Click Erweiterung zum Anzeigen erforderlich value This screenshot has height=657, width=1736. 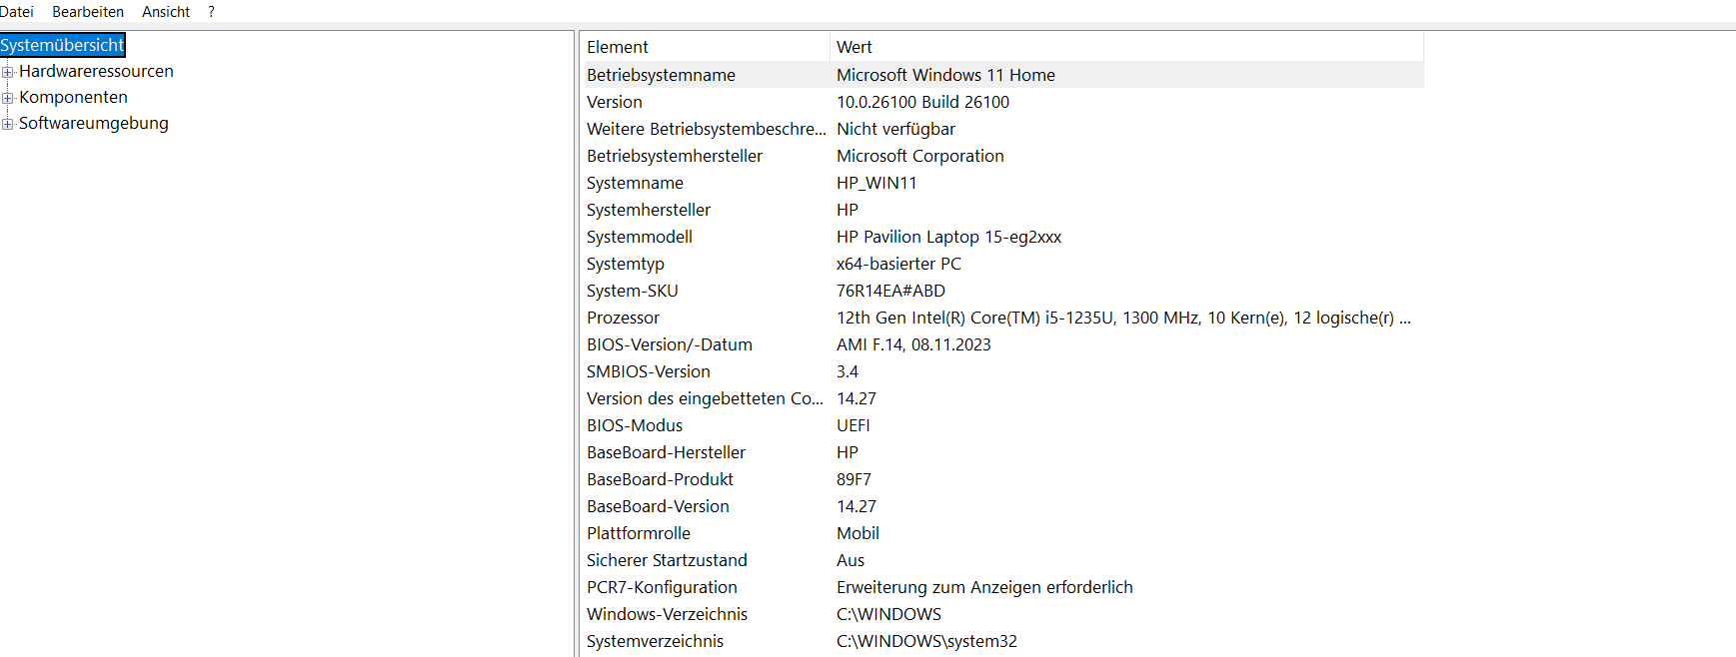pyautogui.click(x=984, y=587)
